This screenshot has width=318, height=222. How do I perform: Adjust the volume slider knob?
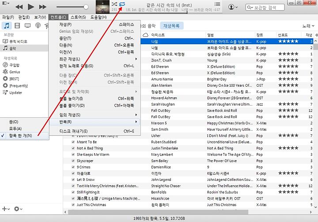(86, 7)
